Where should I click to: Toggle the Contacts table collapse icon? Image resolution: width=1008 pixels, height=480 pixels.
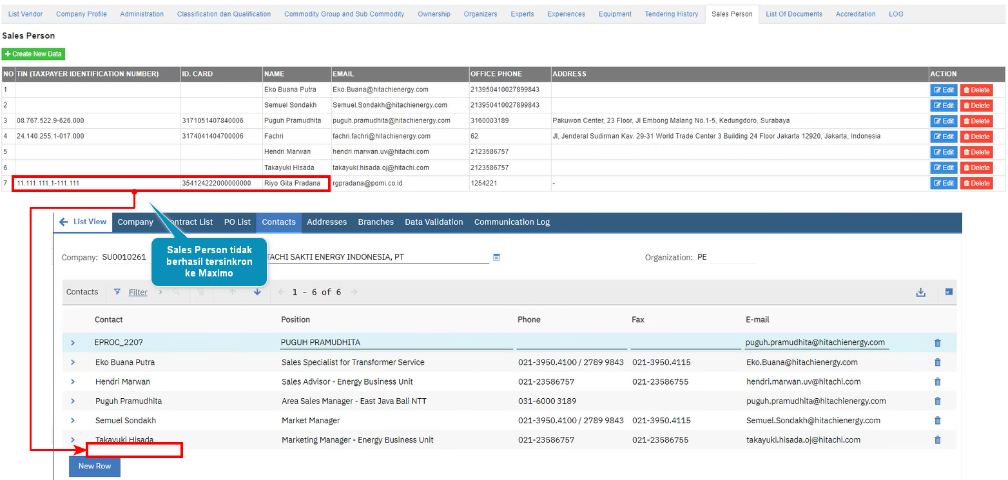pyautogui.click(x=949, y=292)
